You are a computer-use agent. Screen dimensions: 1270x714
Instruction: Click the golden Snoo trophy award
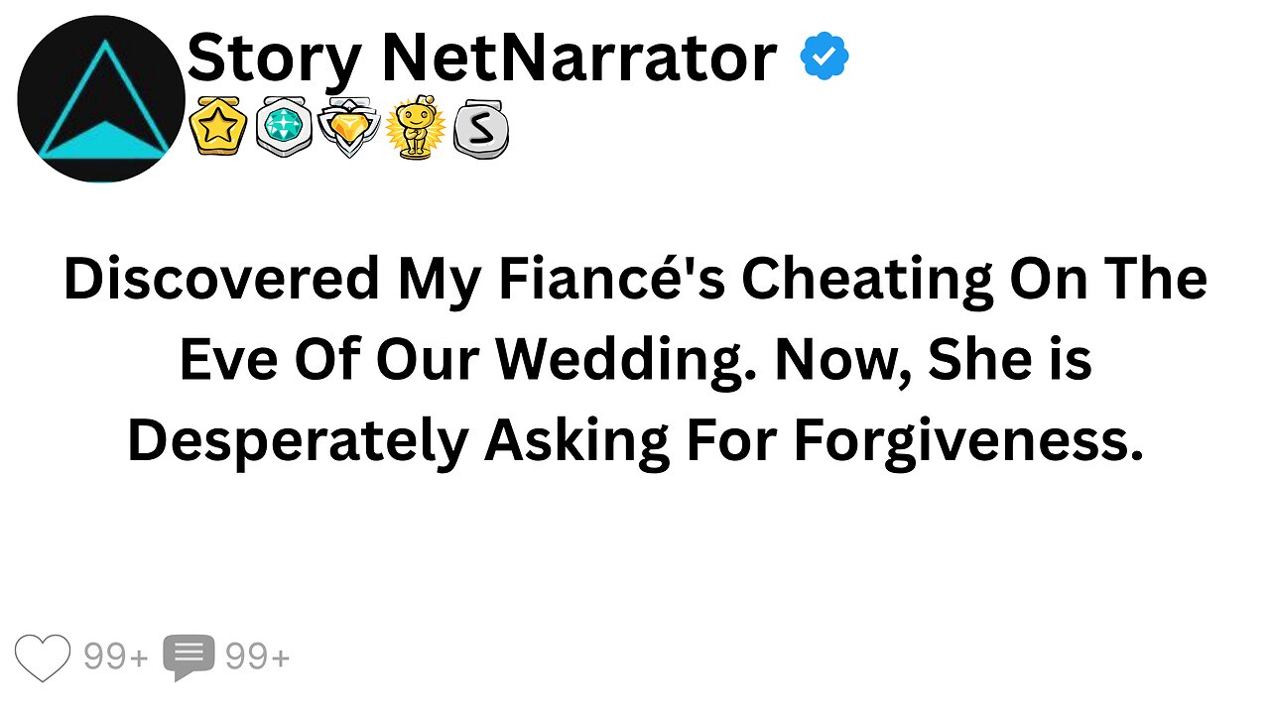pyautogui.click(x=415, y=129)
